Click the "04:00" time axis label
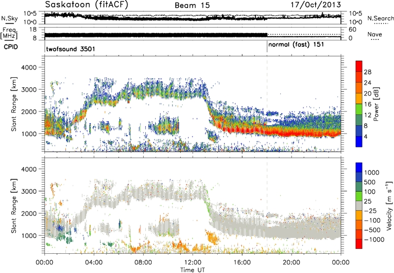 (x=94, y=263)
